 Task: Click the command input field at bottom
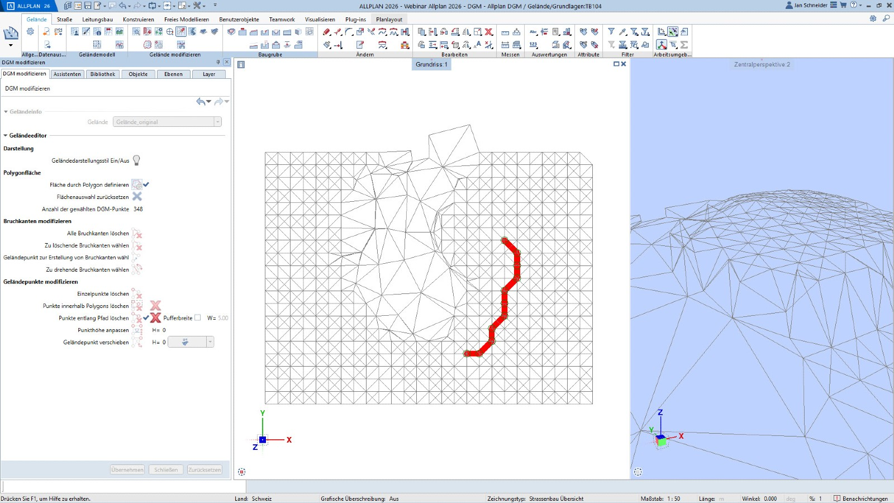[123, 486]
